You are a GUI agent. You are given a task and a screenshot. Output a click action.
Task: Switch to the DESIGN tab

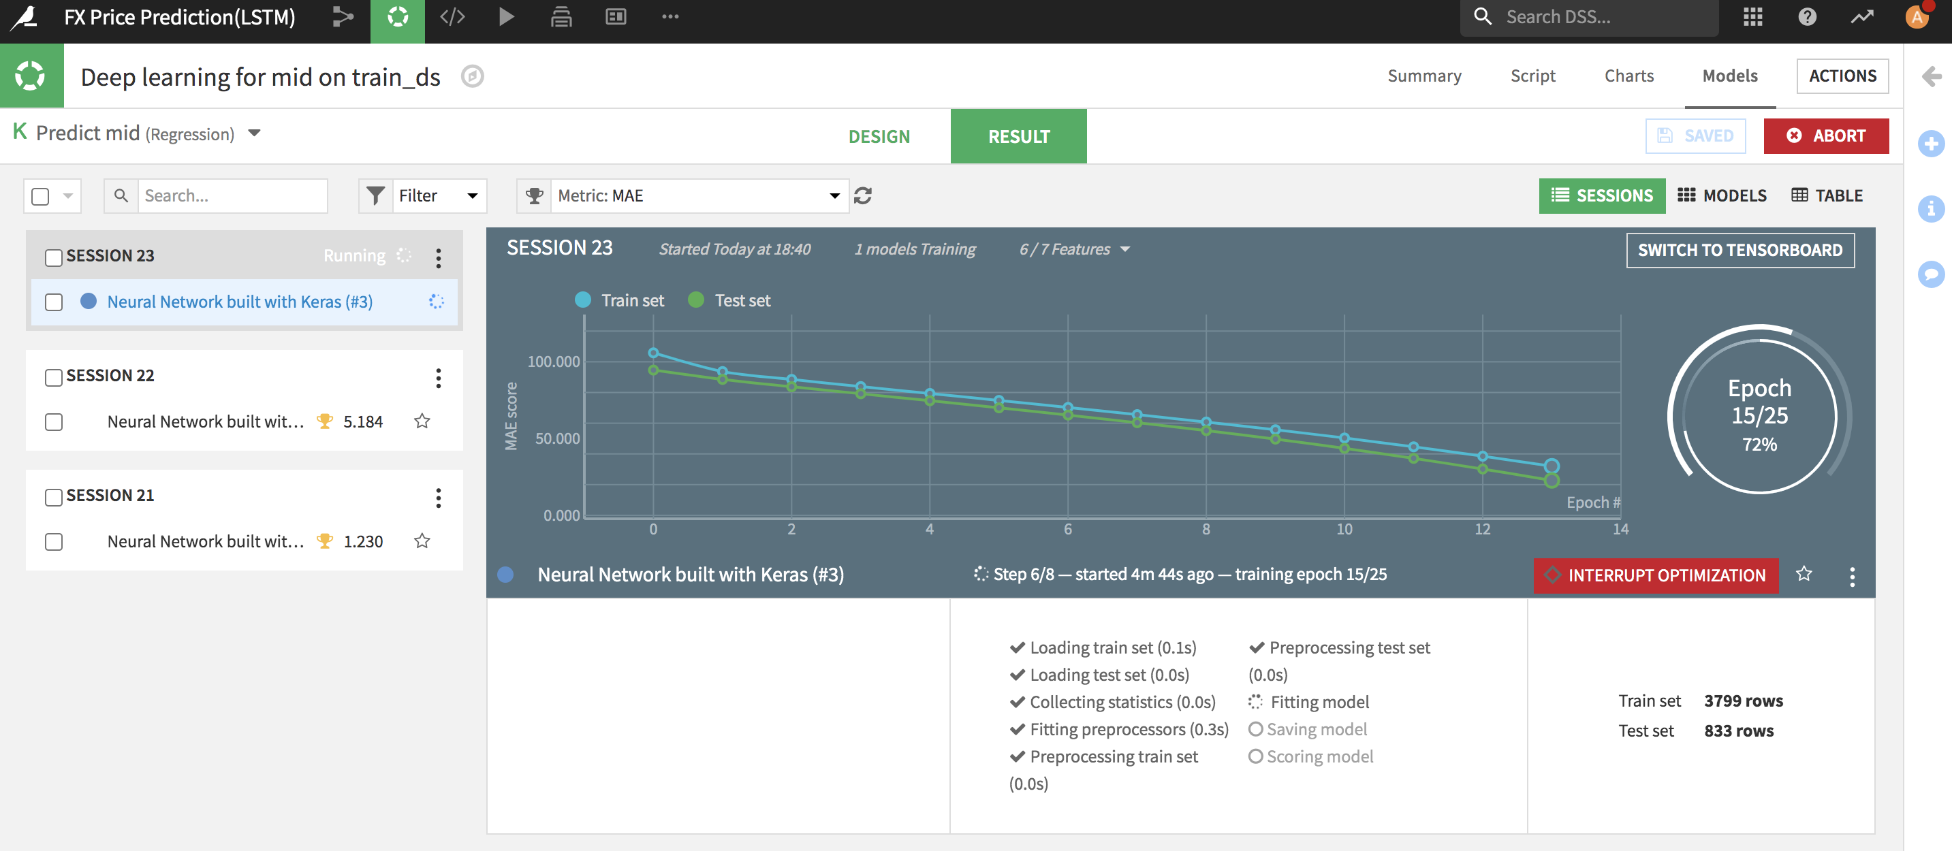pos(879,136)
